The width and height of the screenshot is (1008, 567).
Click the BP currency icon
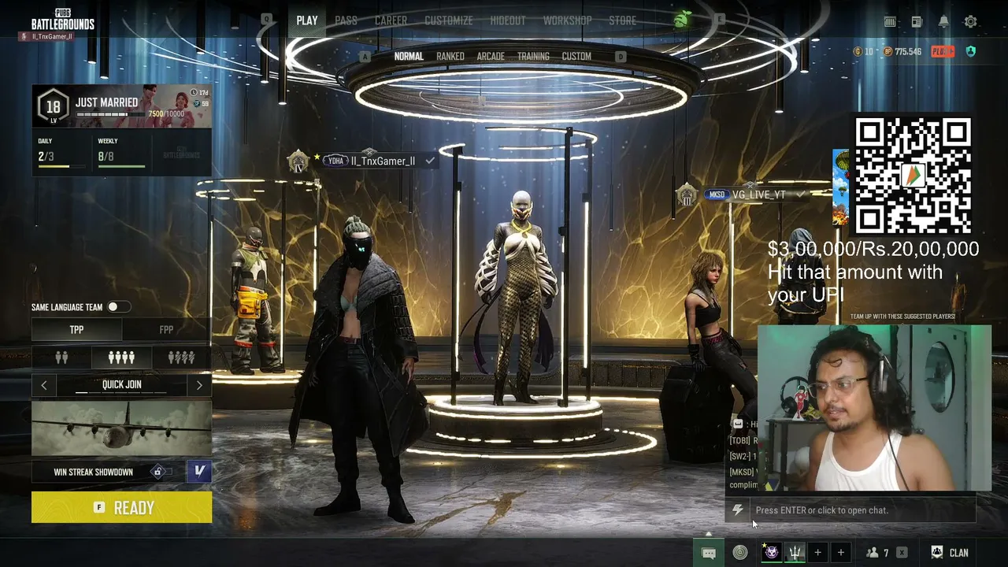pyautogui.click(x=888, y=51)
